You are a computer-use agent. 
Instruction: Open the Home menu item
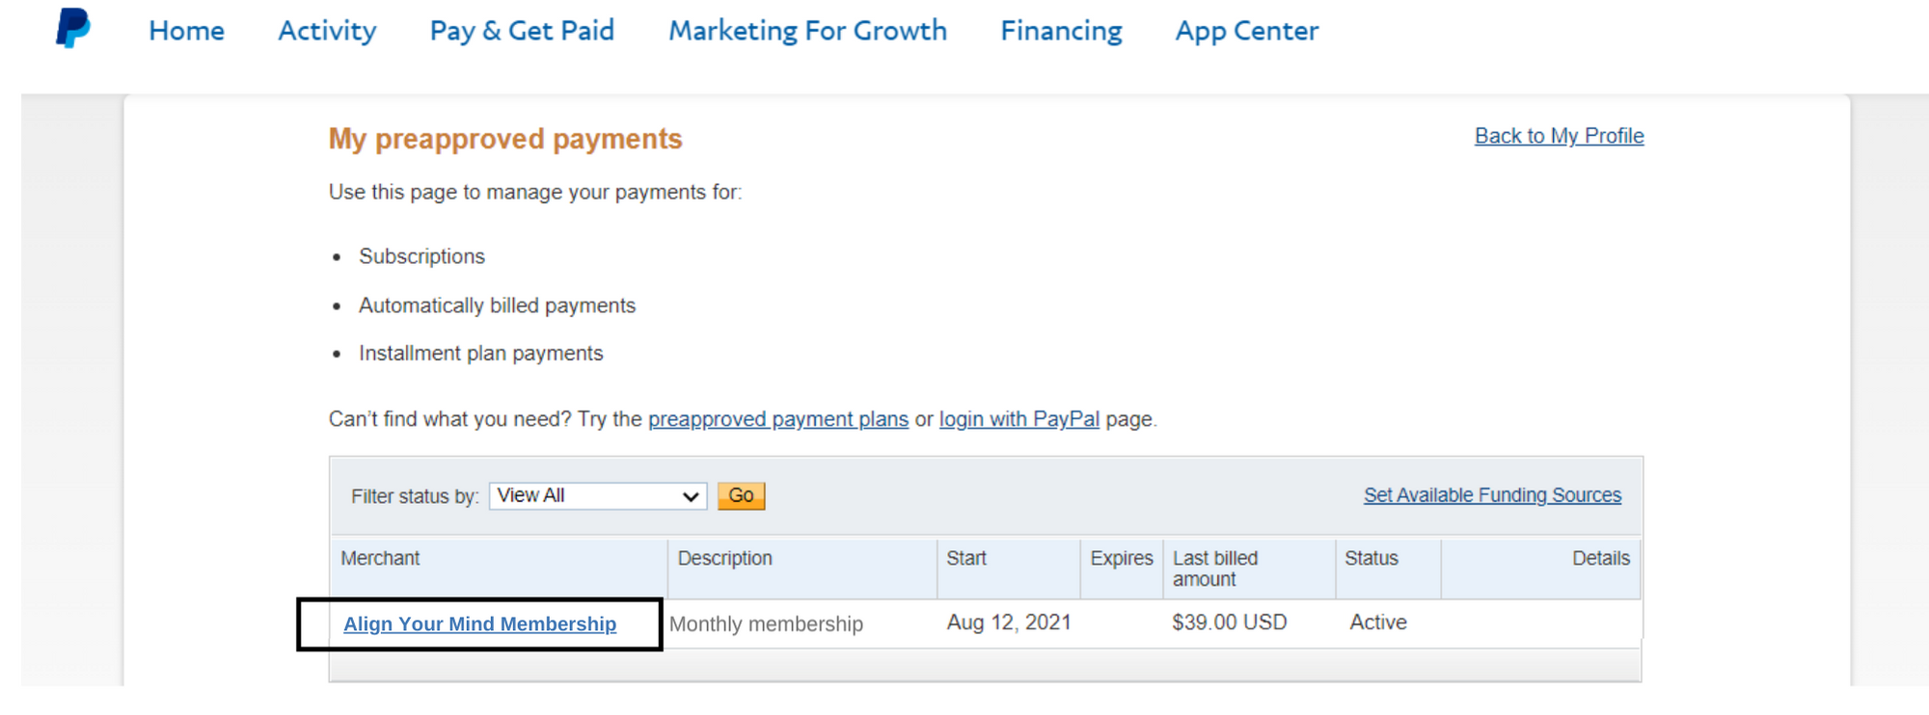(x=186, y=31)
